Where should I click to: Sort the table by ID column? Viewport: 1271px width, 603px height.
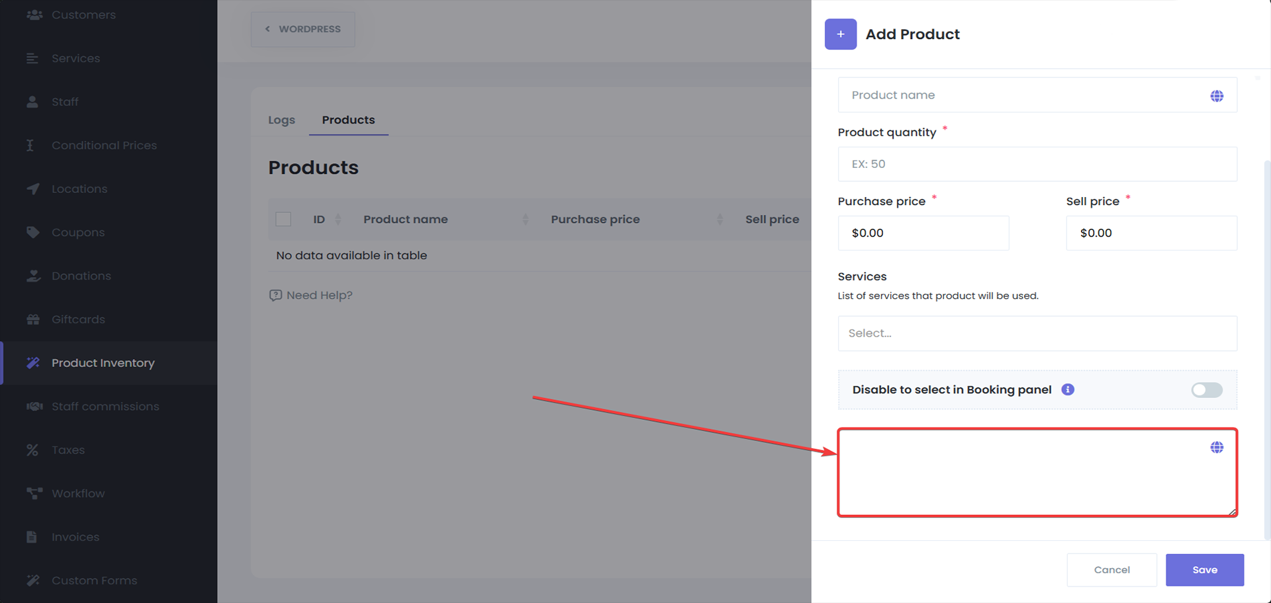(319, 219)
